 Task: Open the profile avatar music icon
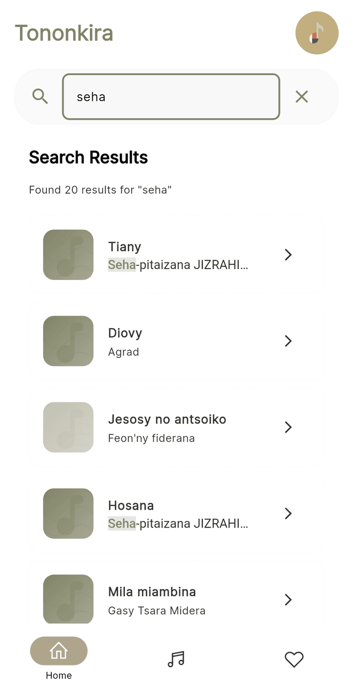317,33
